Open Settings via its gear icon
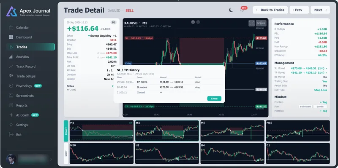 tap(11, 125)
